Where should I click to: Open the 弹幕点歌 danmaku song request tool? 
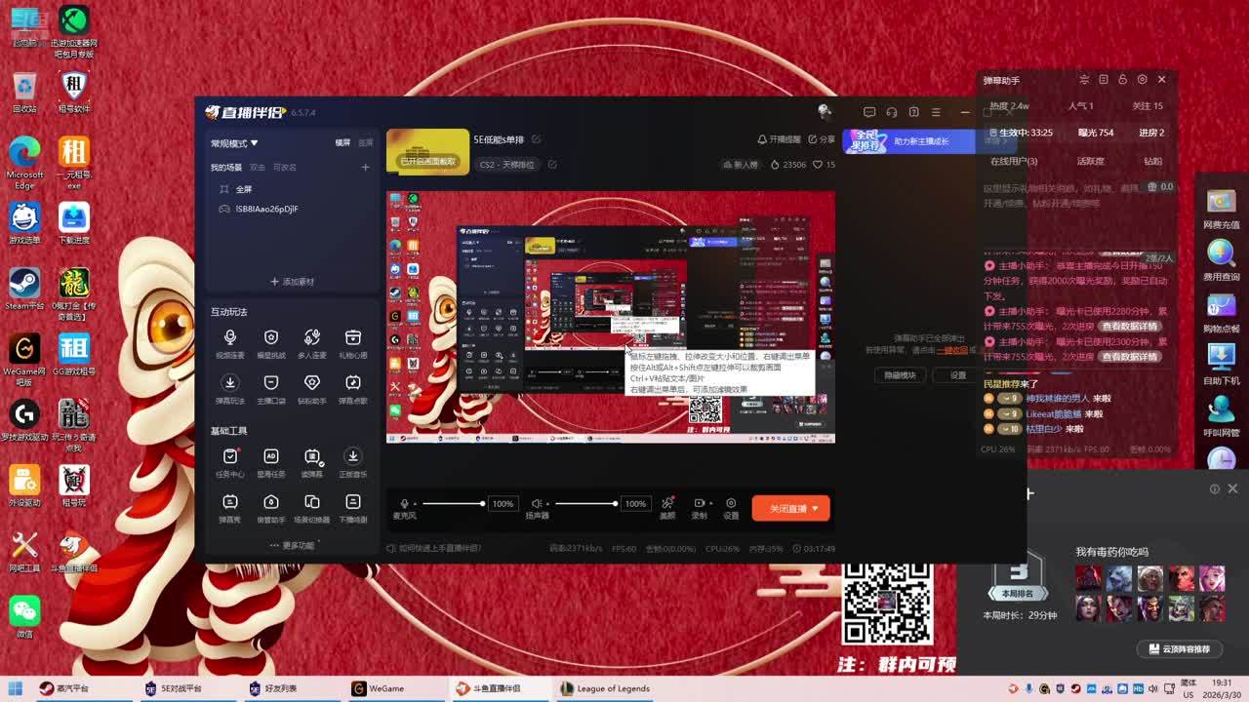[353, 388]
